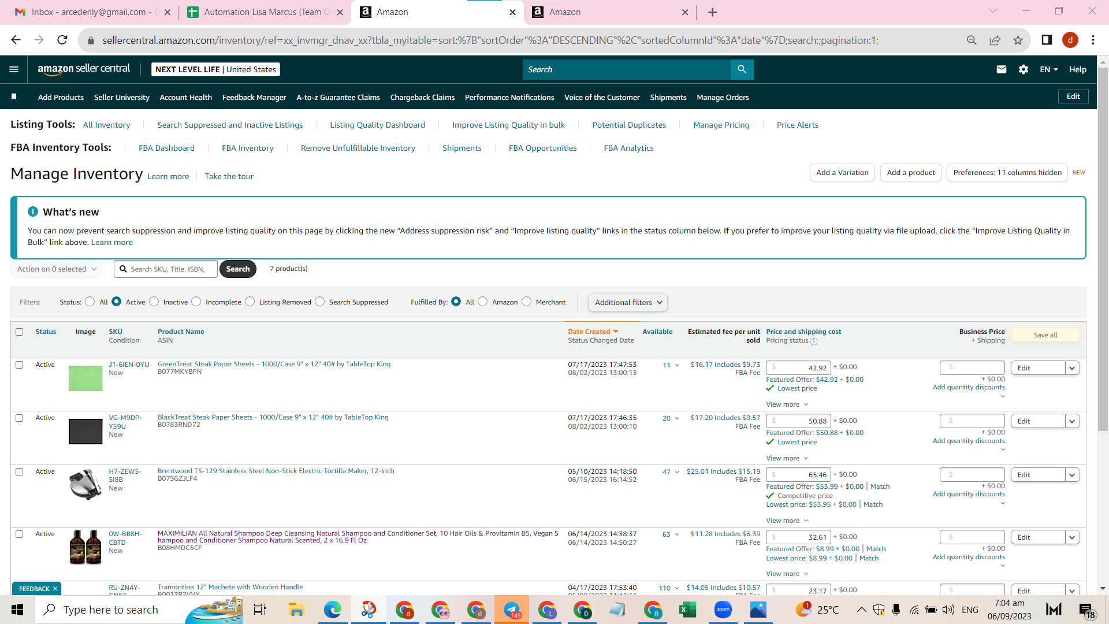Open the Windows Start menu
Image resolution: width=1109 pixels, height=624 pixels.
pos(17,610)
